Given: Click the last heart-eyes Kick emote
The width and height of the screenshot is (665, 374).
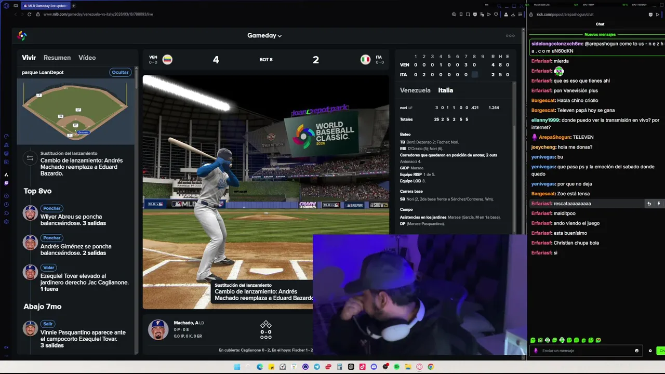Looking at the screenshot, I should click(x=598, y=340).
